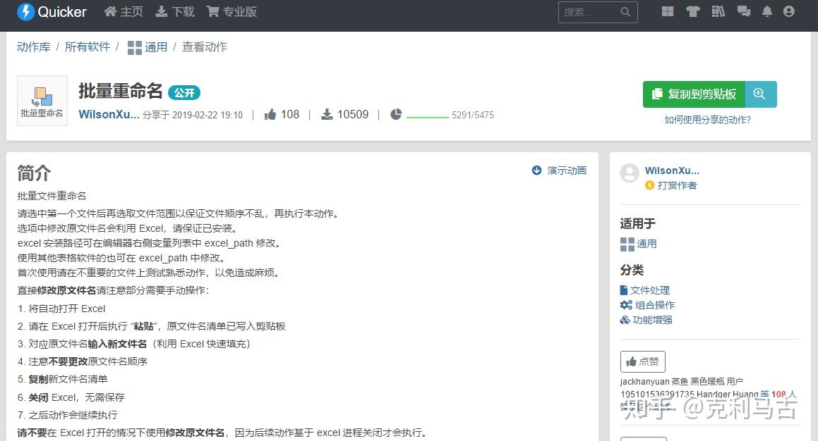Viewport: 818px width, 441px height.
Task: Open the messages chat icon in navbar
Action: click(x=743, y=11)
